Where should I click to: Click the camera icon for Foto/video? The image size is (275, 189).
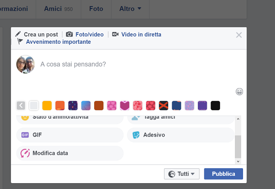click(69, 34)
